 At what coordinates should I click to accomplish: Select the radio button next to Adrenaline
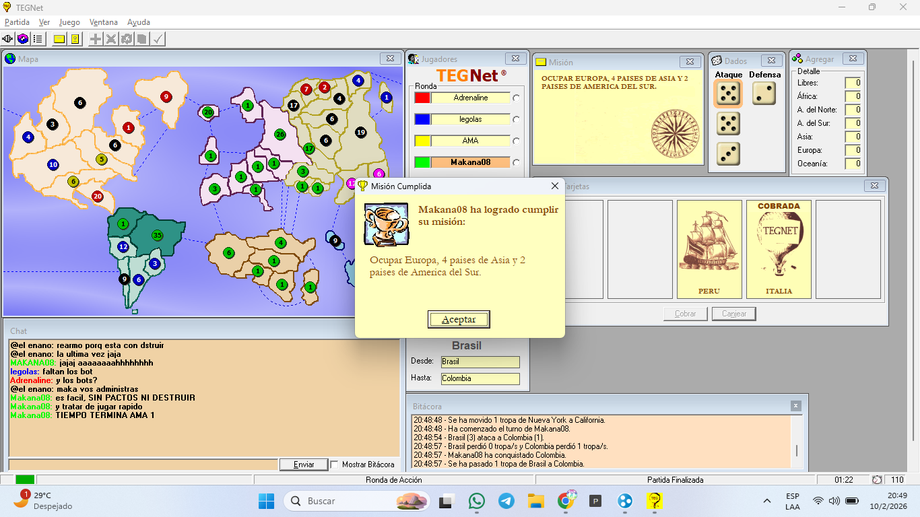pyautogui.click(x=517, y=98)
